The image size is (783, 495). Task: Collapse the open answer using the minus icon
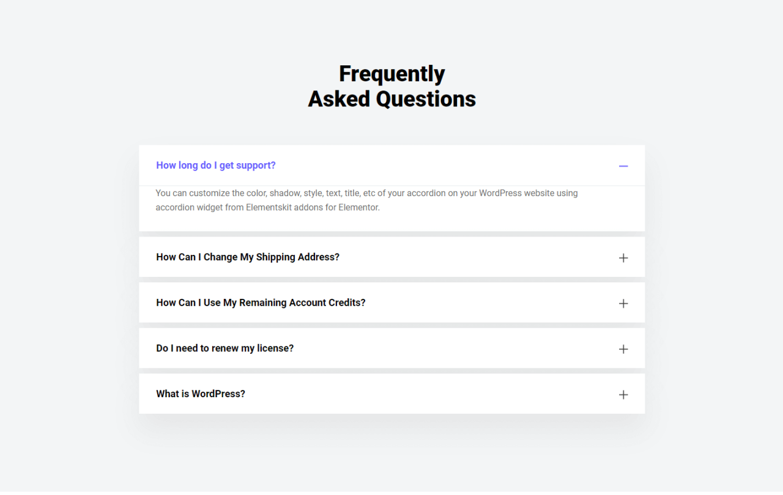point(623,166)
